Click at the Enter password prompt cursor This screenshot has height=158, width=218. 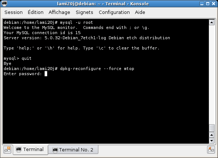pyautogui.click(x=46, y=74)
